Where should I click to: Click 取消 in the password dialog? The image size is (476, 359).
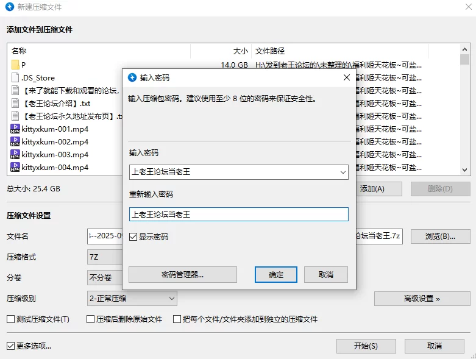326,275
